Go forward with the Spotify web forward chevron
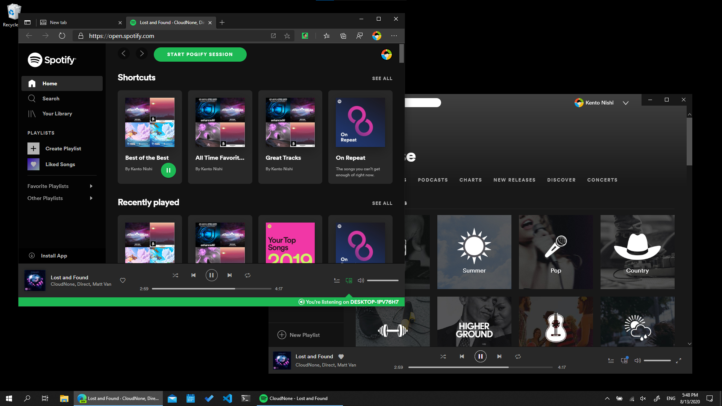Image resolution: width=722 pixels, height=406 pixels. tap(142, 54)
